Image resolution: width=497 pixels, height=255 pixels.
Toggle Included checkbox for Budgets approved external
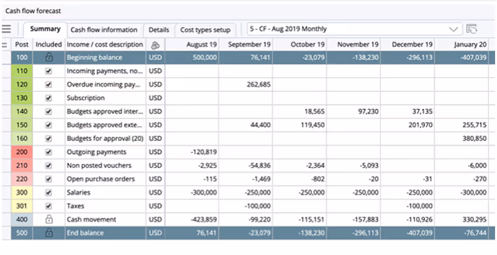click(x=48, y=125)
